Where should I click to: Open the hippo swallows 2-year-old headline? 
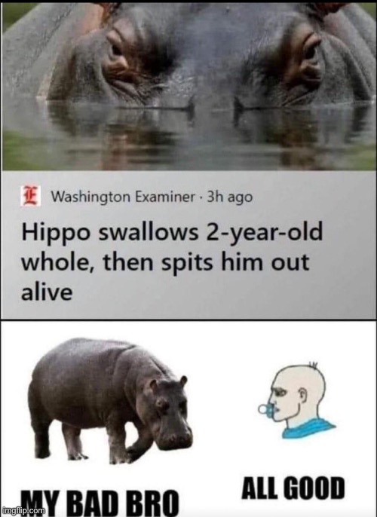coord(171,262)
